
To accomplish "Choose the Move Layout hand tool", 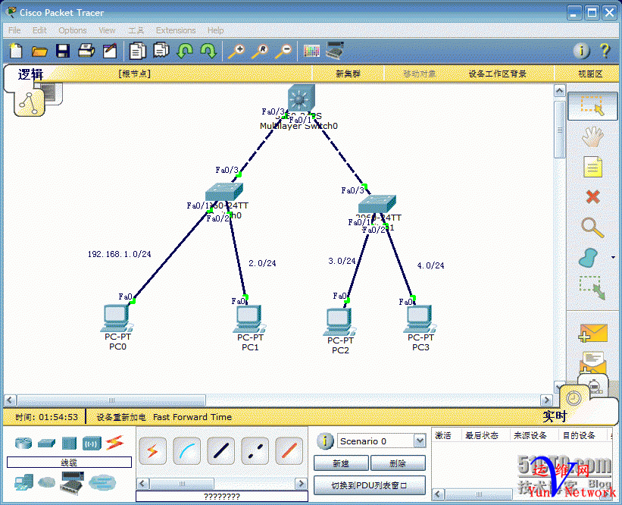I will click(x=592, y=137).
